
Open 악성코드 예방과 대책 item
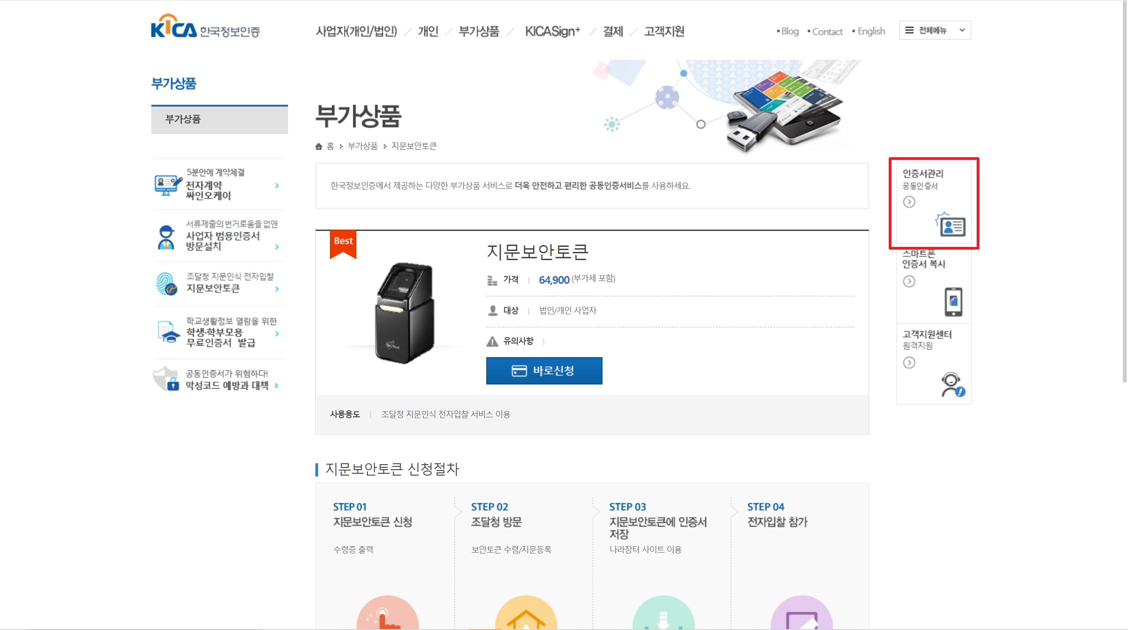(218, 379)
